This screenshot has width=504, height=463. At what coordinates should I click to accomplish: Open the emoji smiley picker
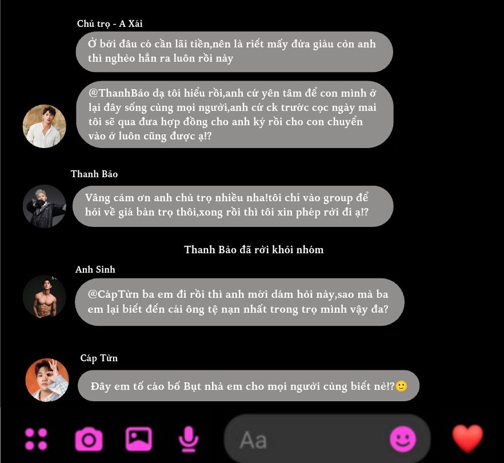[403, 439]
